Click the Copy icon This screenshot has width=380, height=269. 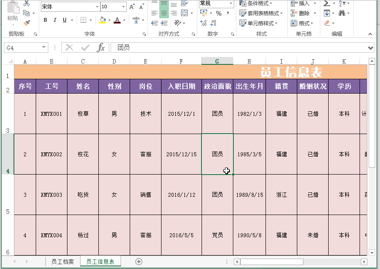pyautogui.click(x=26, y=13)
